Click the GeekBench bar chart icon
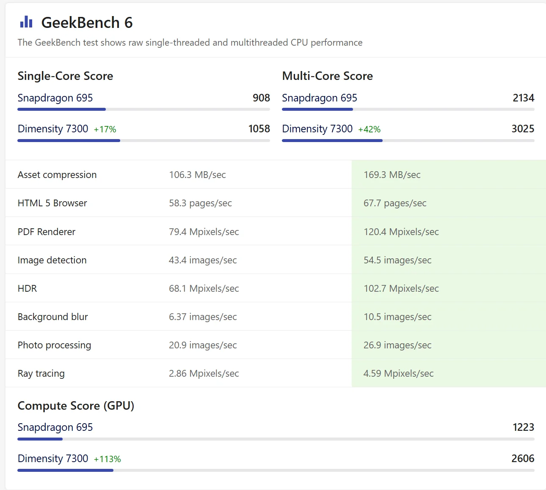 (26, 22)
